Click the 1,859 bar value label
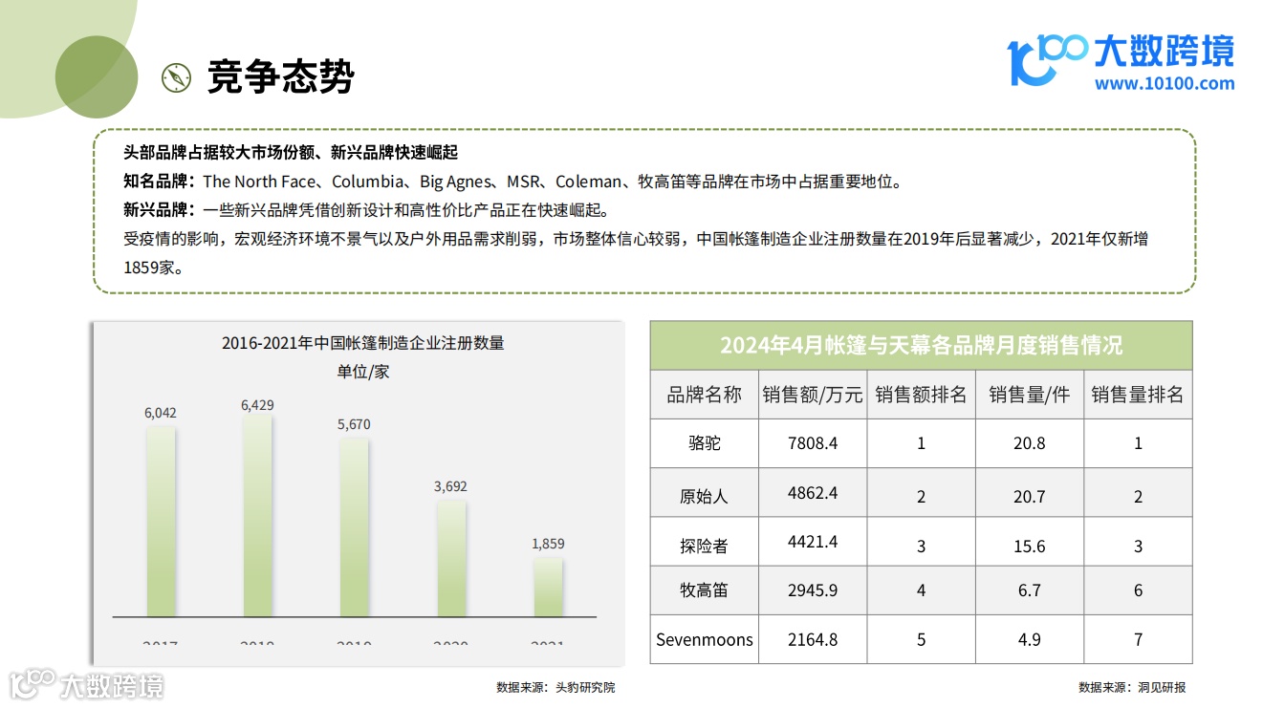This screenshot has width=1263, height=708. 548,544
